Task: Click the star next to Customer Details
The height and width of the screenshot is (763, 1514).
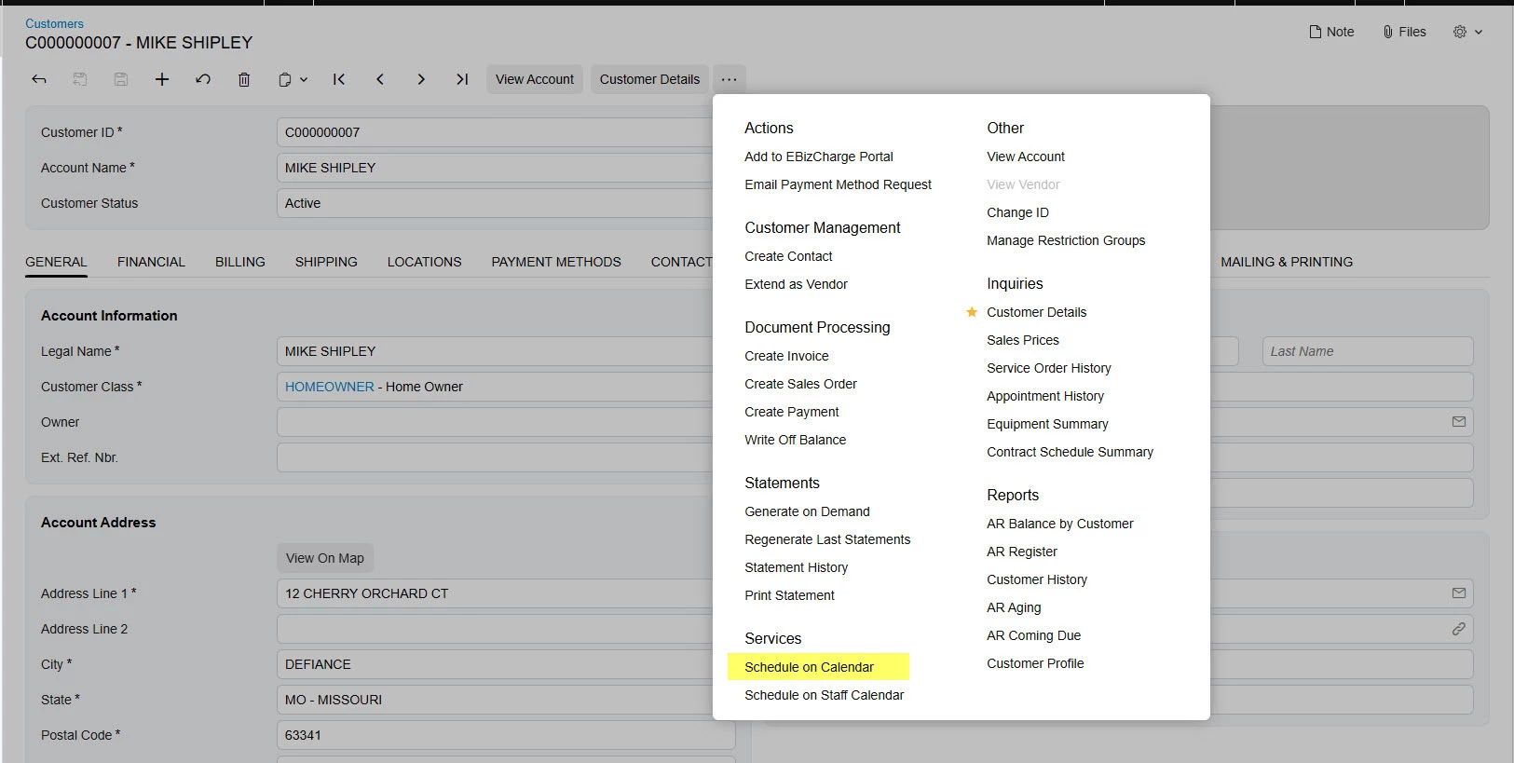Action: pyautogui.click(x=972, y=312)
